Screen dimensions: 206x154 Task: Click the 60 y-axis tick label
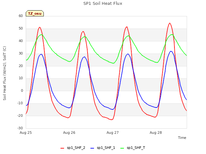(x=21, y=16)
